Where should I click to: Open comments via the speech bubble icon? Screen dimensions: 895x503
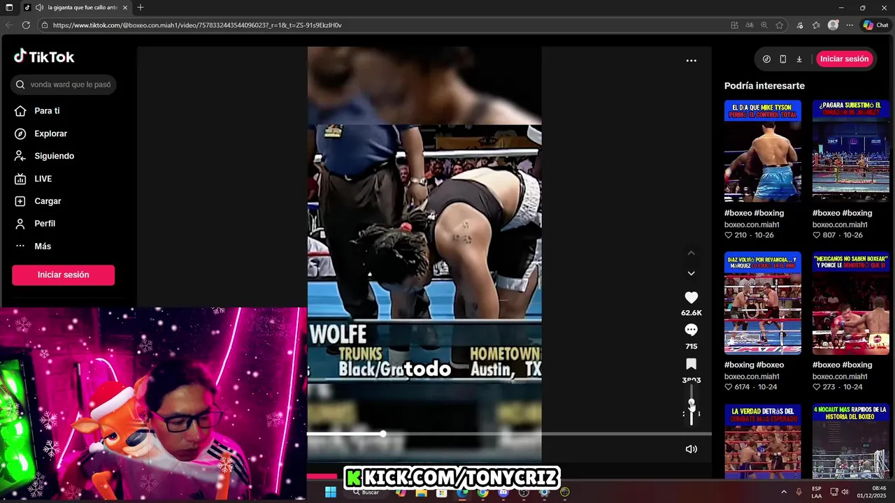click(x=691, y=330)
